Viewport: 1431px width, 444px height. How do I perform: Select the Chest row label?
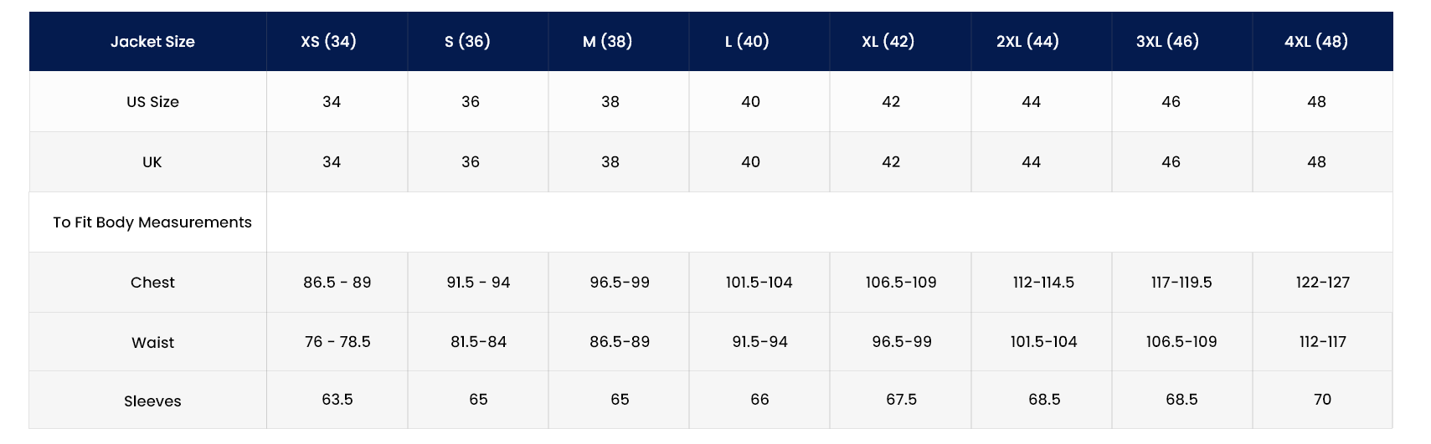click(x=152, y=283)
